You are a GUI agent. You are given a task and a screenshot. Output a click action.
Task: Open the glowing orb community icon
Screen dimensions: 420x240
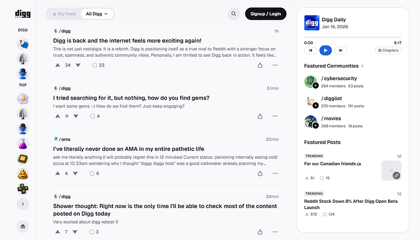[23, 99]
